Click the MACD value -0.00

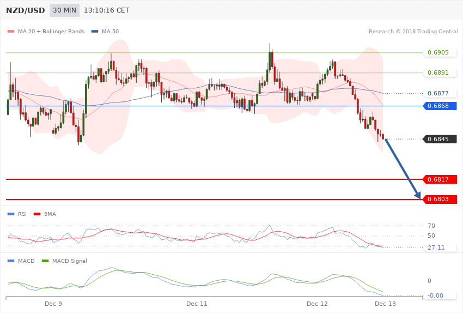[435, 295]
